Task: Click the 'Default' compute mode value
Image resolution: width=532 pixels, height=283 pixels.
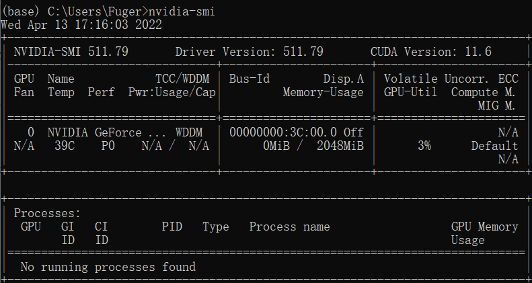Action: 495,146
